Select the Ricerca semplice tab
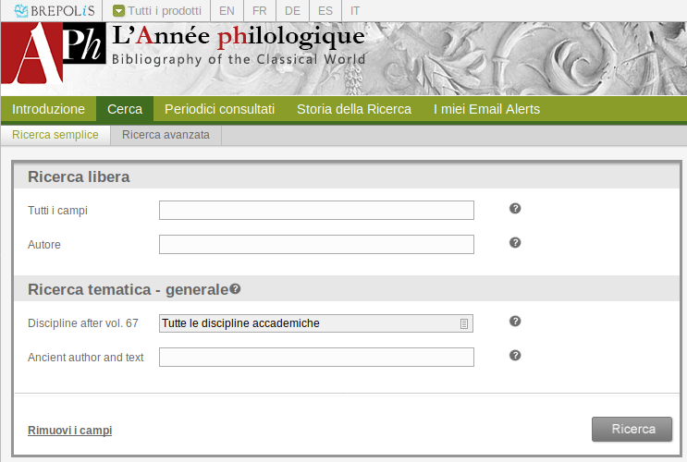 tap(55, 135)
